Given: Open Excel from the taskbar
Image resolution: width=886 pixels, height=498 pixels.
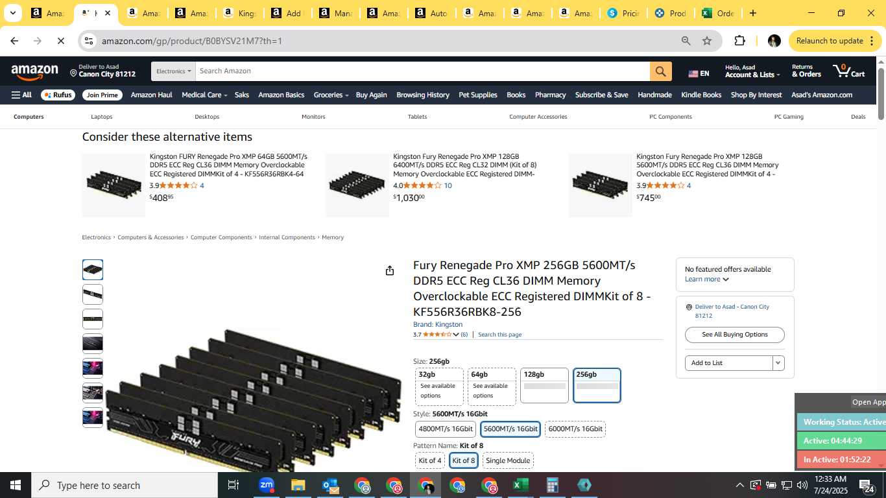Looking at the screenshot, I should click(520, 485).
